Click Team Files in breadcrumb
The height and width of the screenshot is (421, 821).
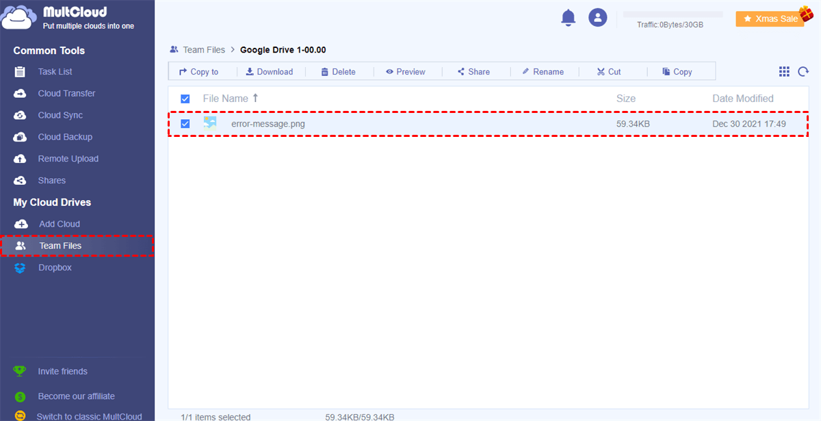pos(204,50)
